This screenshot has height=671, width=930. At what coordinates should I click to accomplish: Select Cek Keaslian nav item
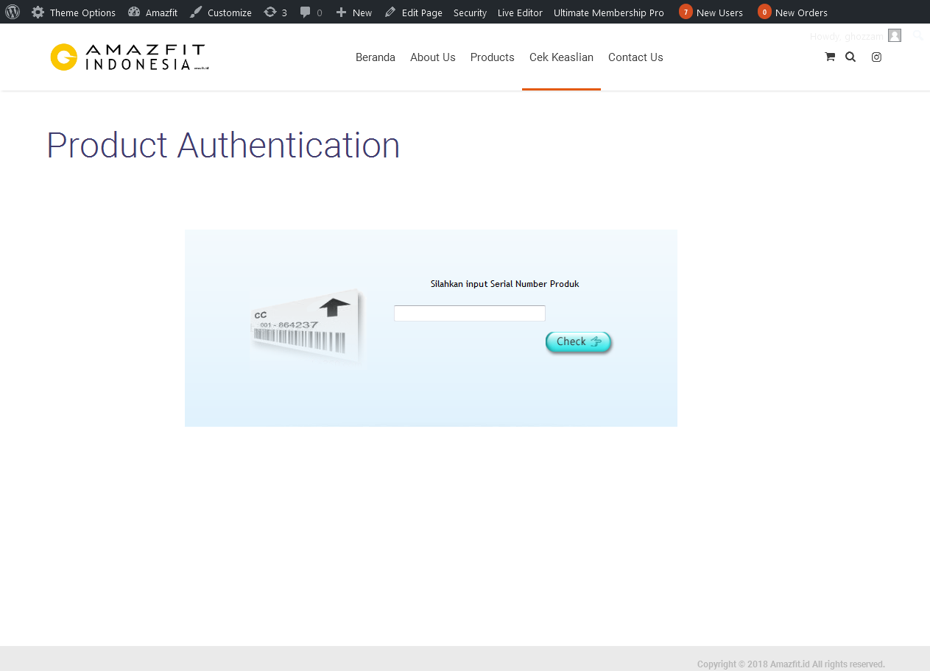(561, 57)
